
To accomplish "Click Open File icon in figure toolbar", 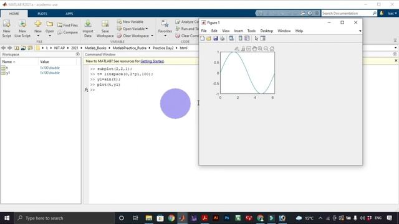I will pos(209,39).
